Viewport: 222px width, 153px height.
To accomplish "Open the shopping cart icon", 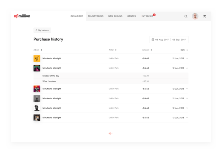I will pyautogui.click(x=204, y=16).
